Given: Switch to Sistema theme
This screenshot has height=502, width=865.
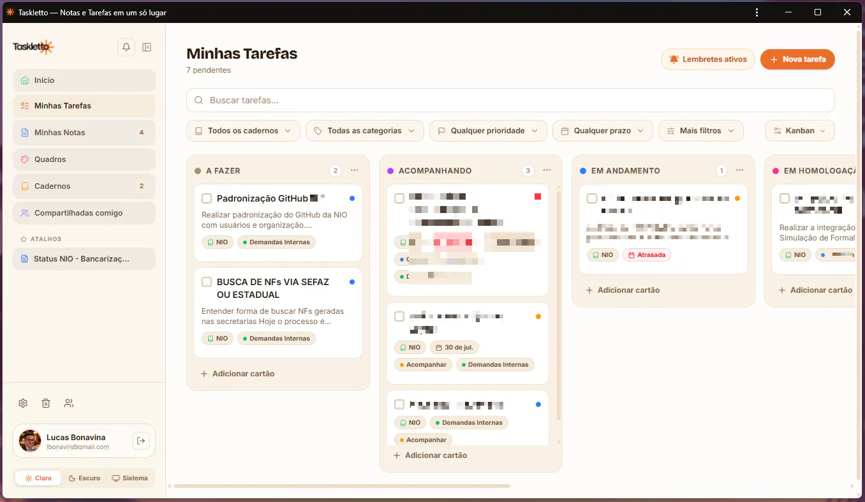Looking at the screenshot, I should coord(130,478).
